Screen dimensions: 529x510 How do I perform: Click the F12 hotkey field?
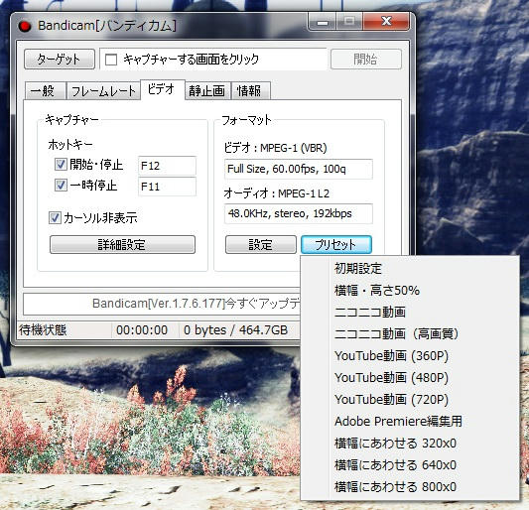pos(167,166)
